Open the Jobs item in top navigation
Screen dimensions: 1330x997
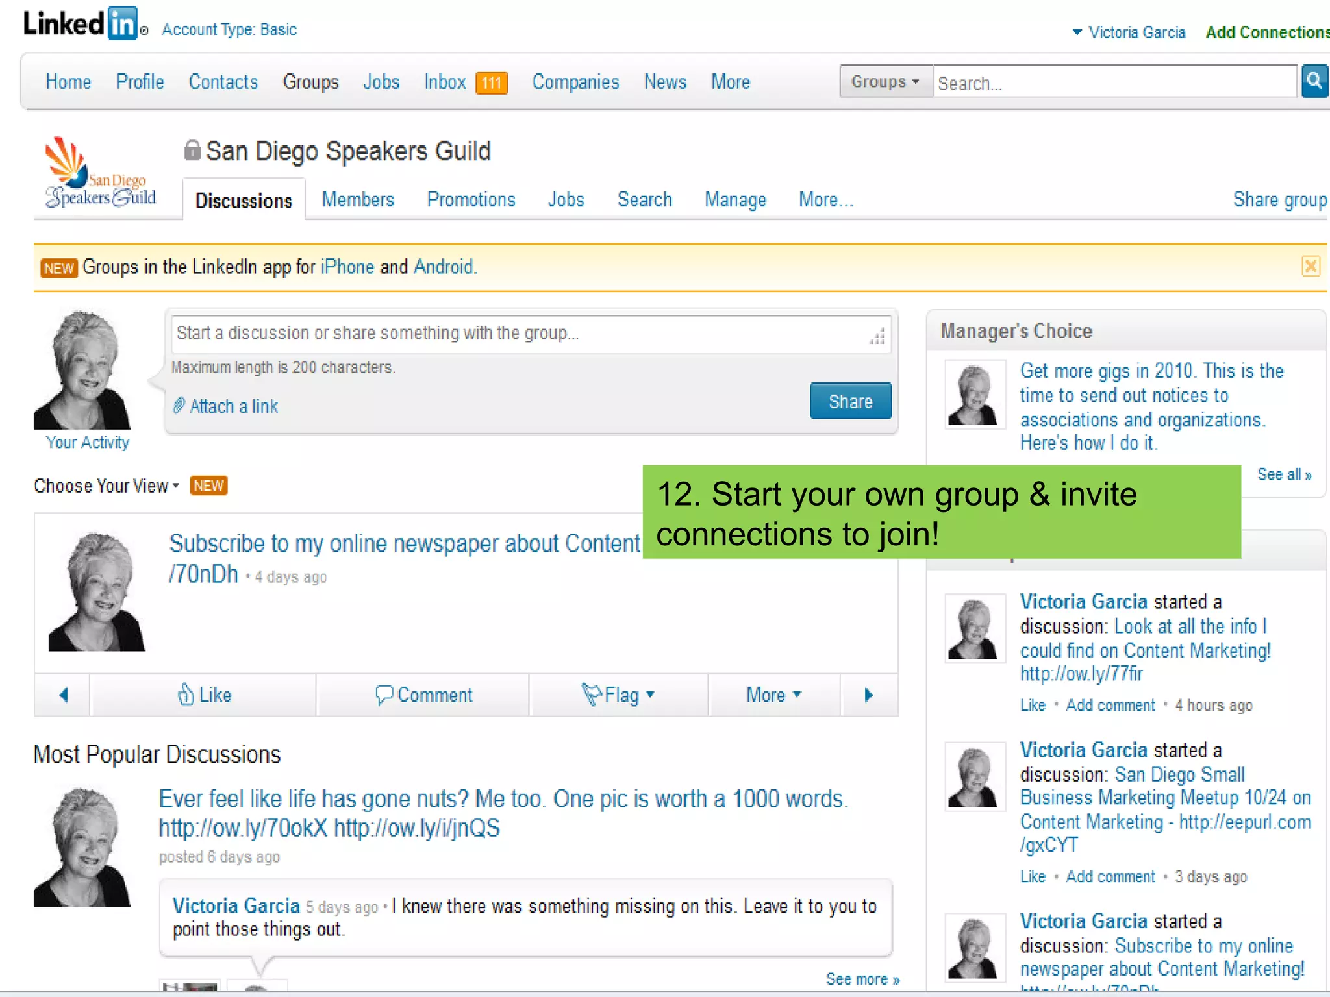pyautogui.click(x=381, y=82)
